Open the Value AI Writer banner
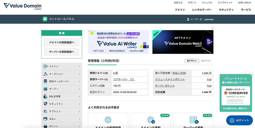Image resolution: width=255 pixels, height=128 pixels. [118, 42]
